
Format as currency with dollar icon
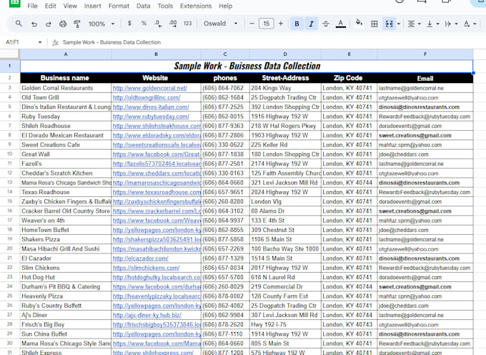pos(129,24)
